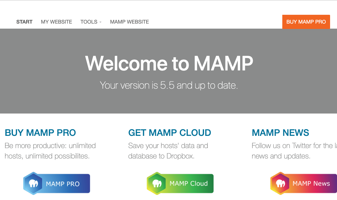Click the chevron next to TOOLS
Viewport: 337px width, 200px height.
tap(100, 22)
